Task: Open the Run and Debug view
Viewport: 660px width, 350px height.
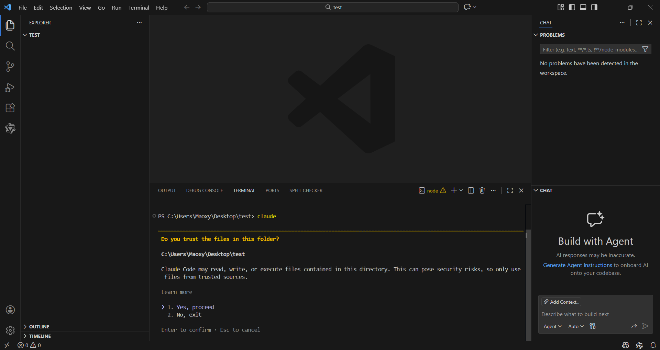Action: coord(10,87)
